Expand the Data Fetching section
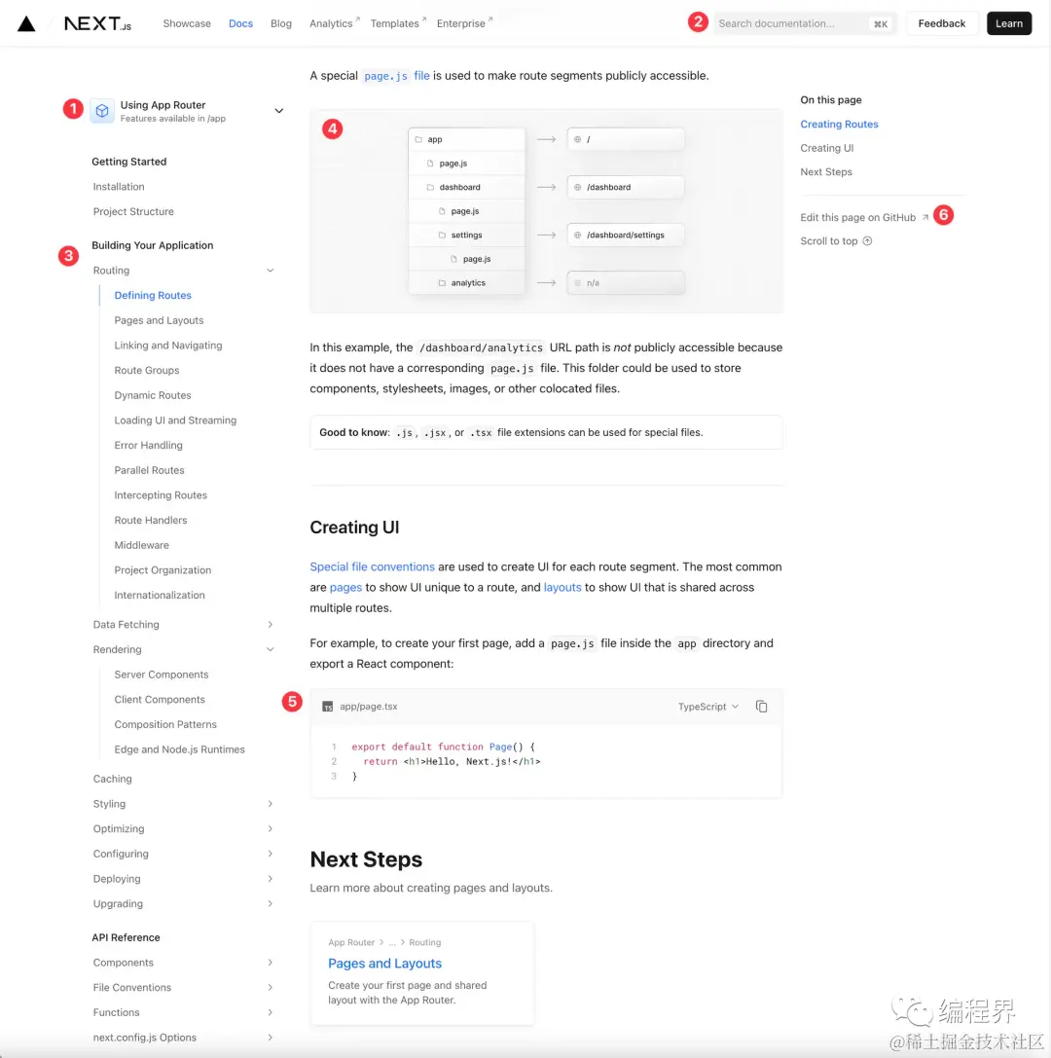The image size is (1051, 1058). [270, 625]
